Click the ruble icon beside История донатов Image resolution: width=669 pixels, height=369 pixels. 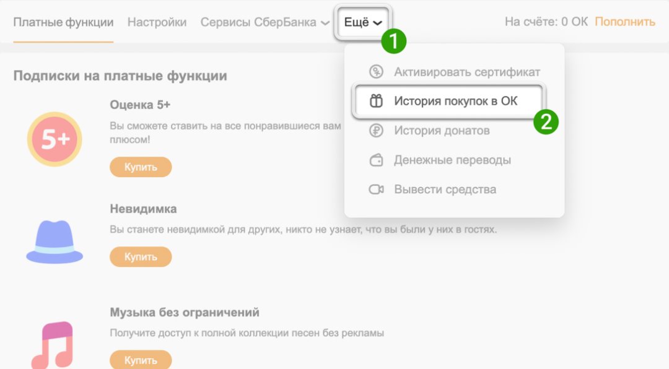[x=376, y=131]
